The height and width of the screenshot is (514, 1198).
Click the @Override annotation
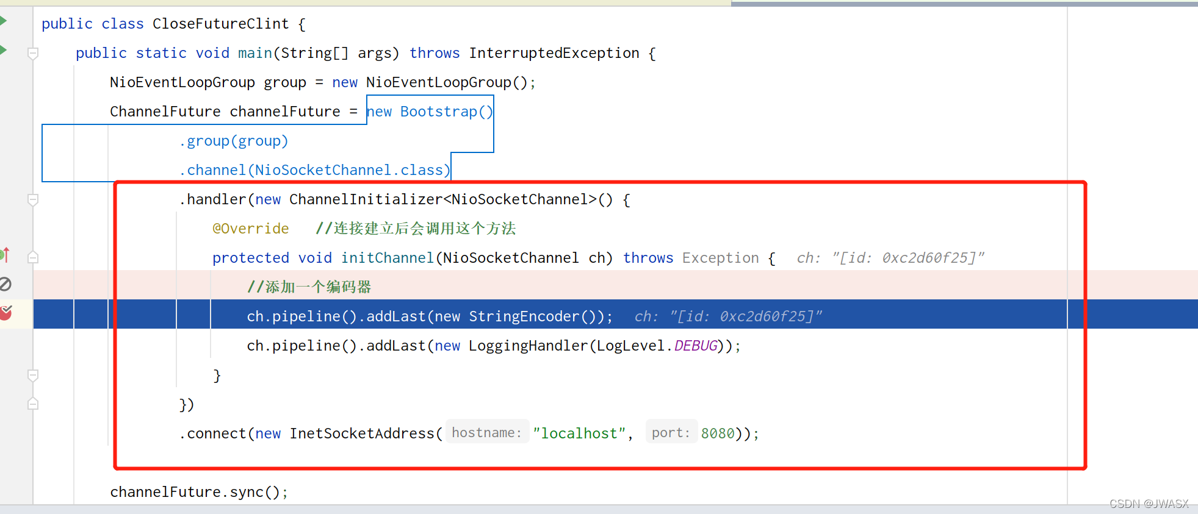pos(251,229)
